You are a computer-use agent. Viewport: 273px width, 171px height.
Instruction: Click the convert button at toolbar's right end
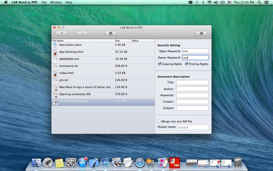click(201, 33)
